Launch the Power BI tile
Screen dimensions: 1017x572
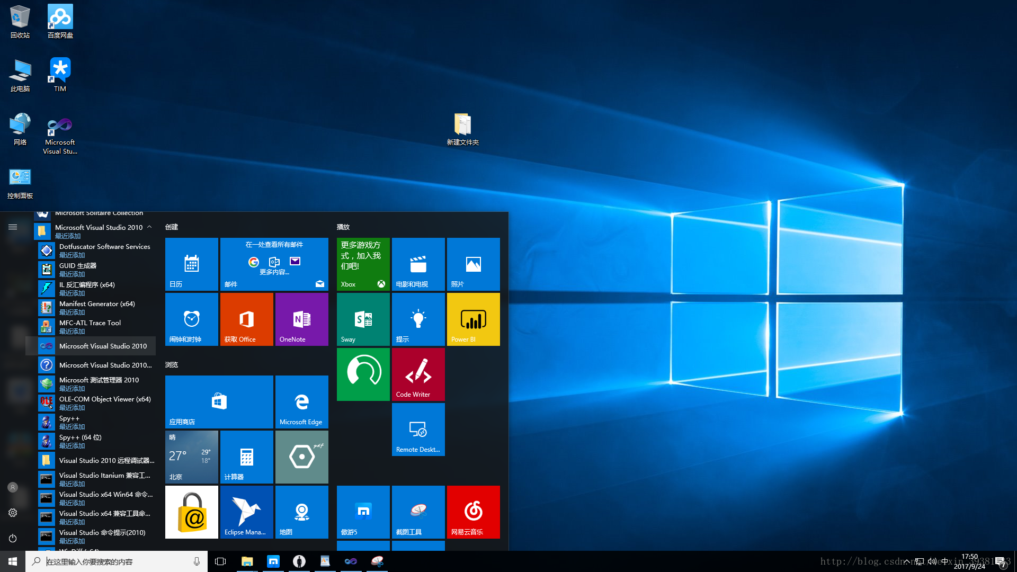474,319
